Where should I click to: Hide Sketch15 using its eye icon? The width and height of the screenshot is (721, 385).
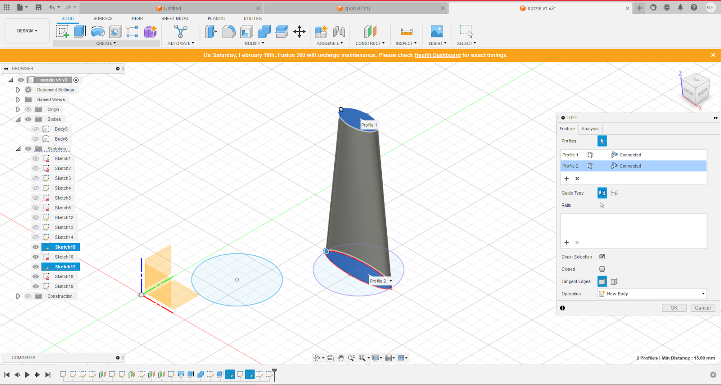click(x=36, y=247)
